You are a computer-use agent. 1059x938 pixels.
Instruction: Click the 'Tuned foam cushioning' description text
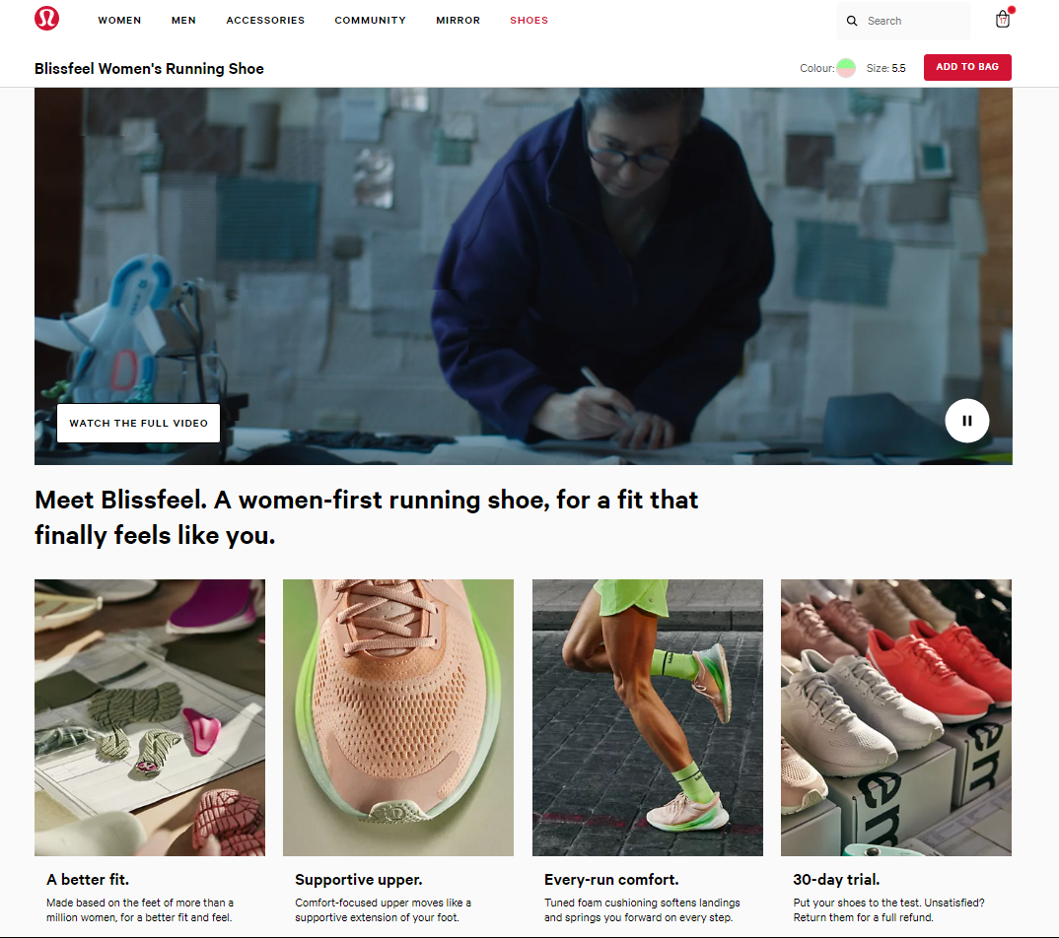click(642, 910)
